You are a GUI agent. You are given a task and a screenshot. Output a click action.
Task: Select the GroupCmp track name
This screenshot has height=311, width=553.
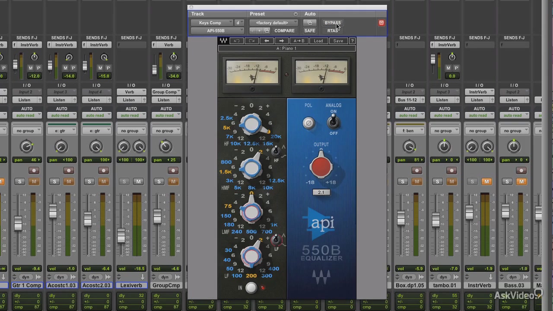[166, 286]
